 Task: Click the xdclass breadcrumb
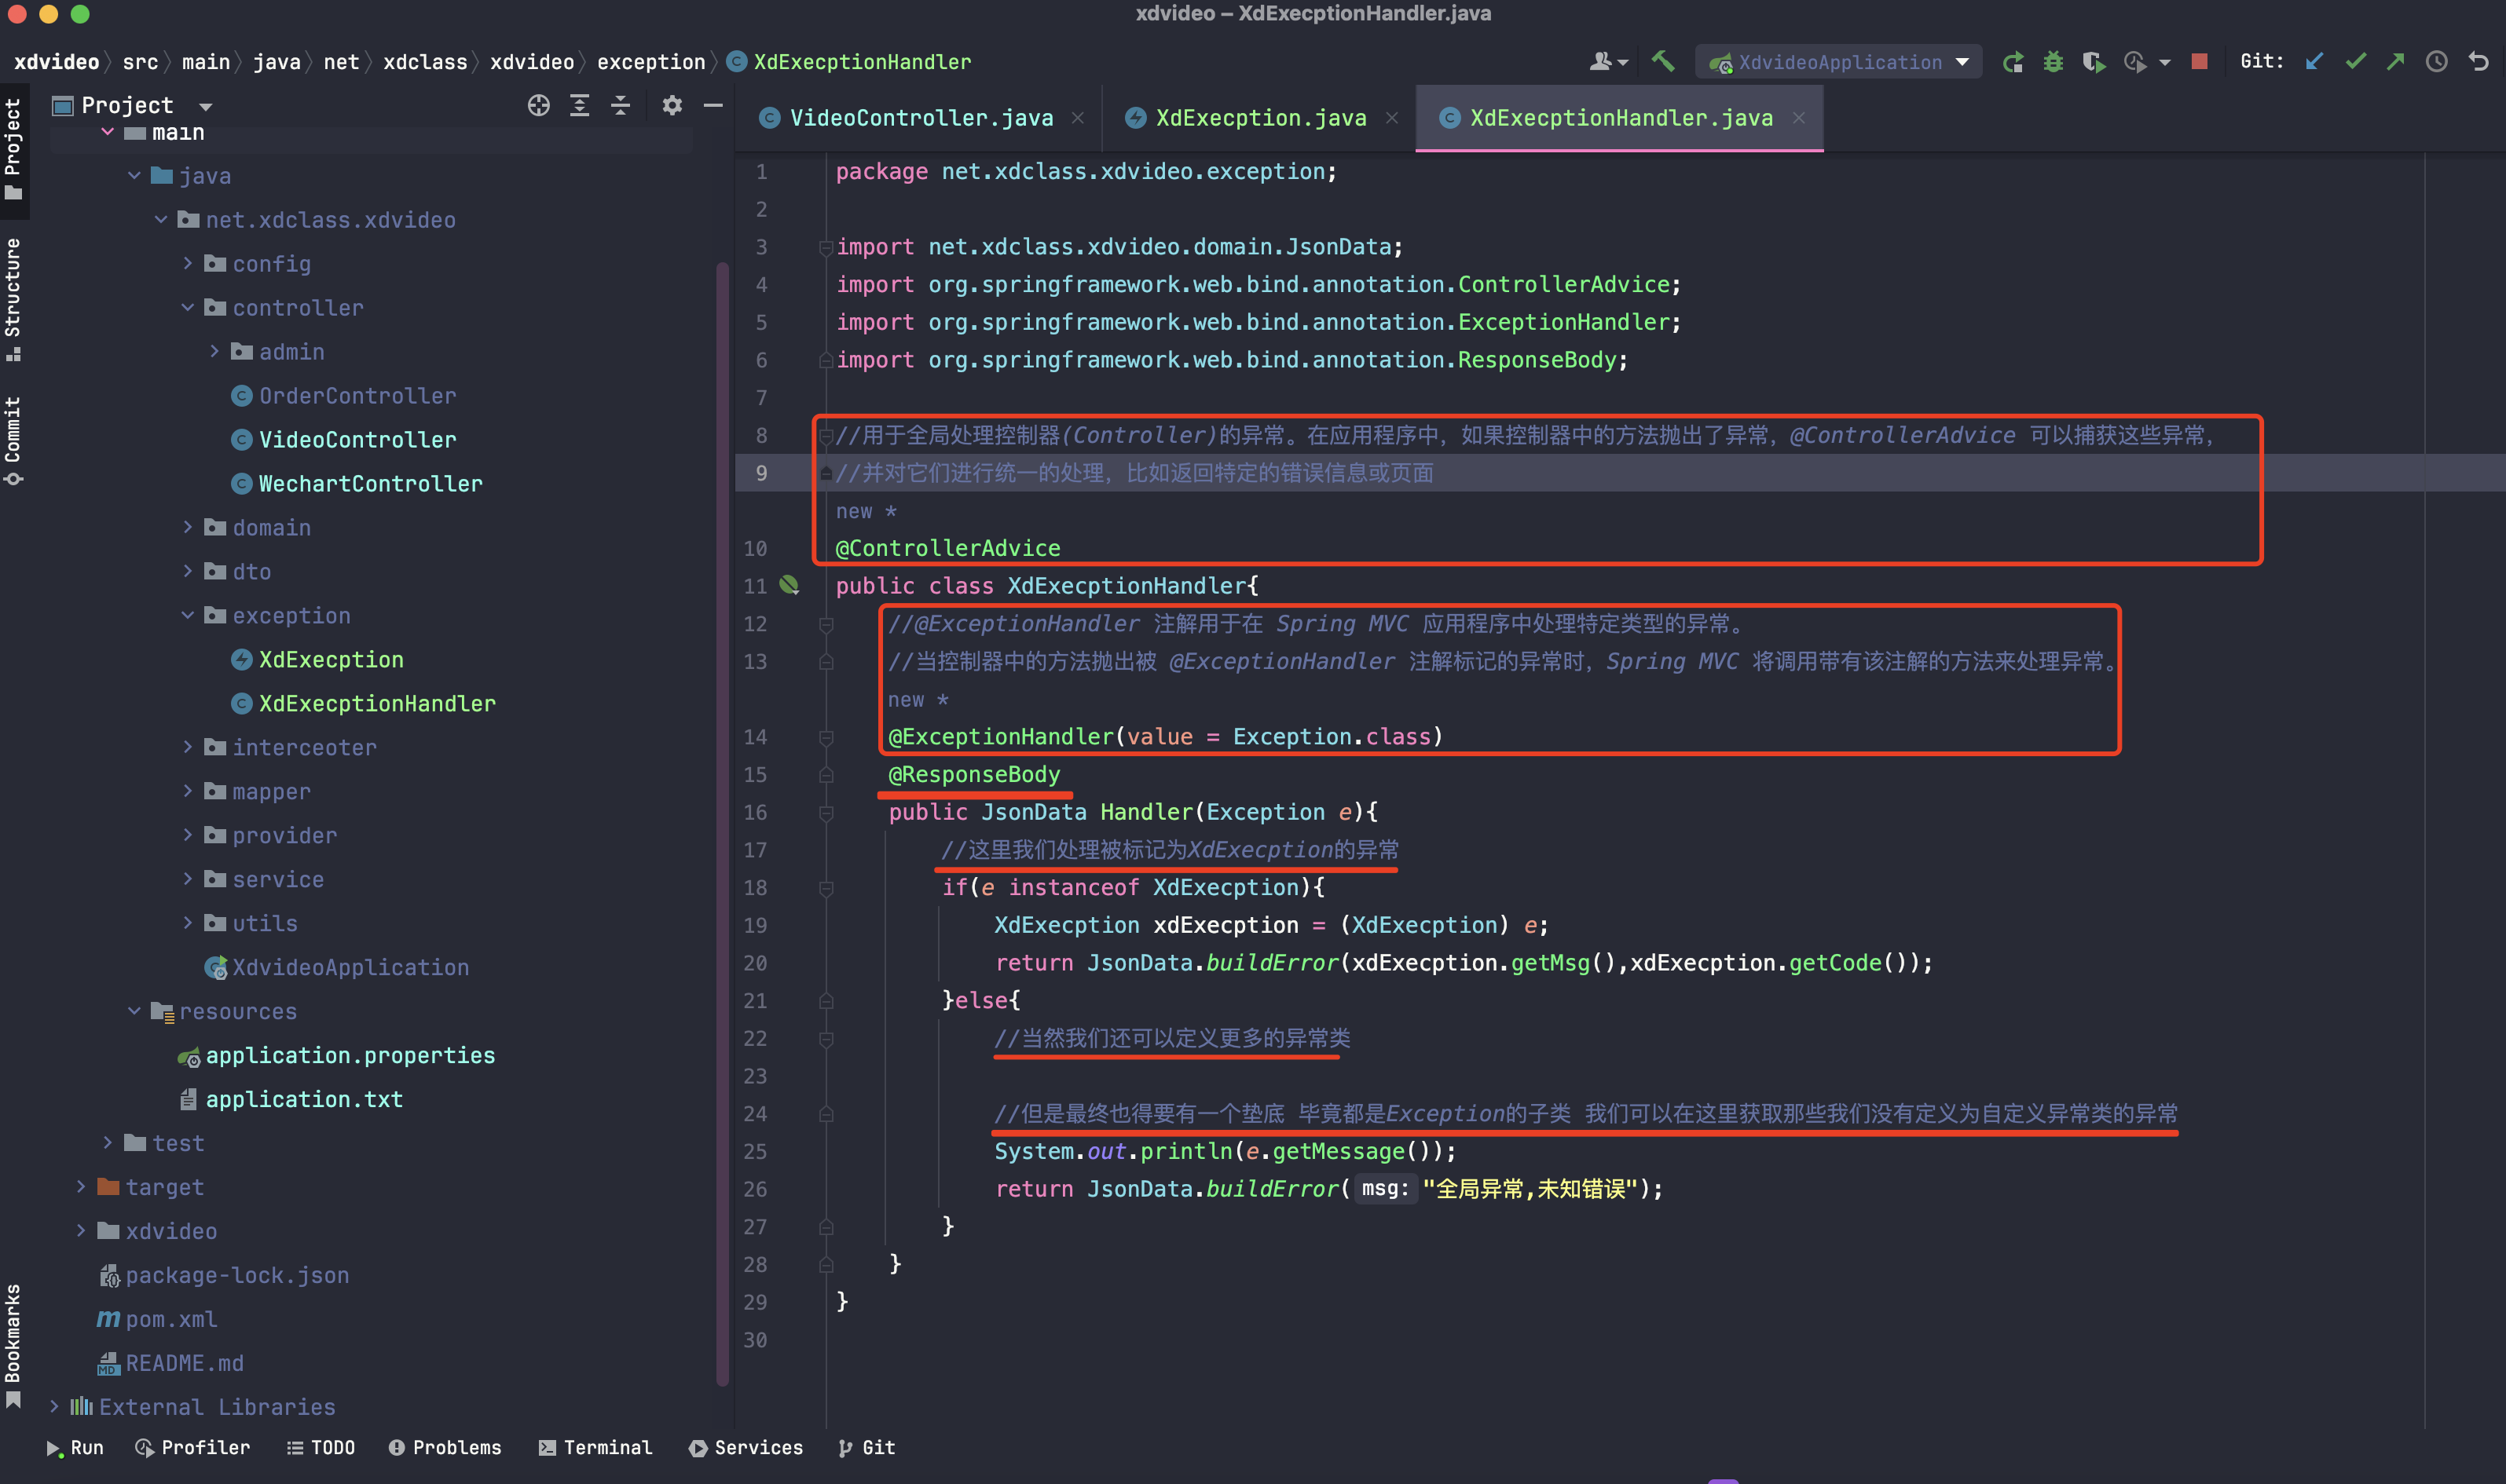[425, 62]
